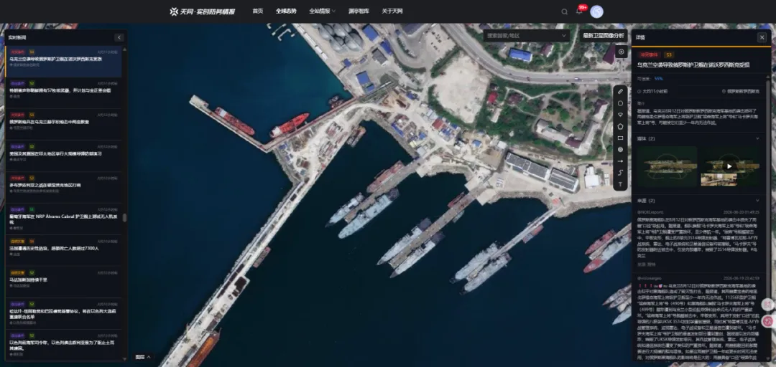
Task: Open the @NOELreports source handle
Action: coord(650,212)
